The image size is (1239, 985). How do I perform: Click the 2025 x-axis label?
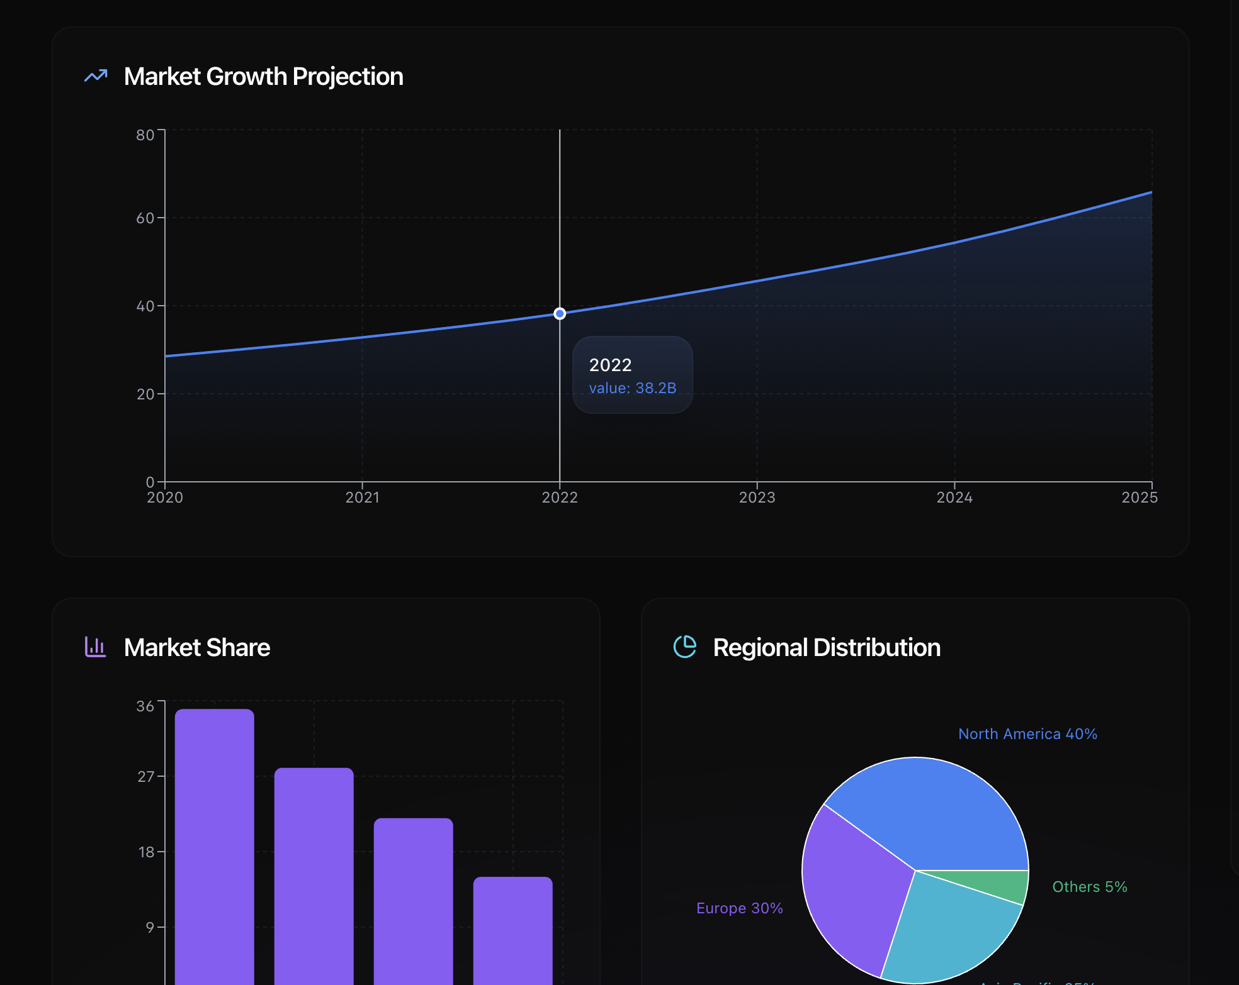1140,498
